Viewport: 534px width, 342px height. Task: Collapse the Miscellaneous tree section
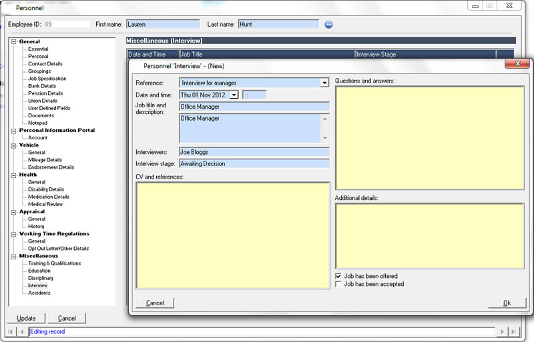[x=13, y=256]
